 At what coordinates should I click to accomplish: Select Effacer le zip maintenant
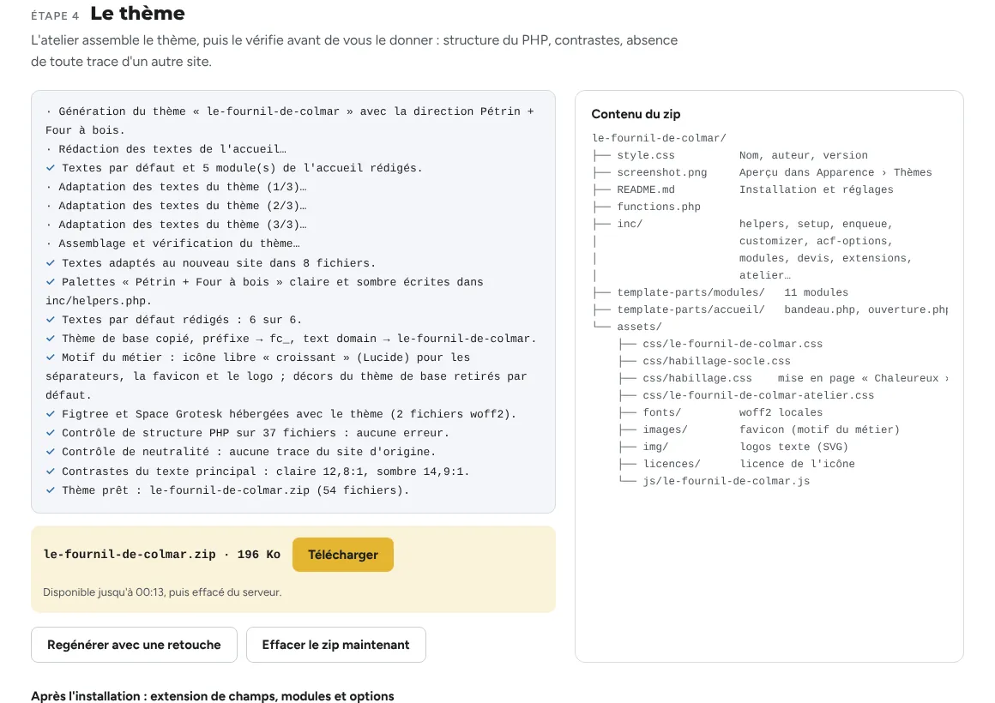pos(335,645)
